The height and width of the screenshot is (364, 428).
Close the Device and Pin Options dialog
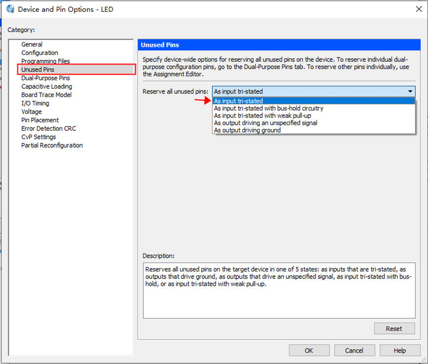click(x=419, y=9)
